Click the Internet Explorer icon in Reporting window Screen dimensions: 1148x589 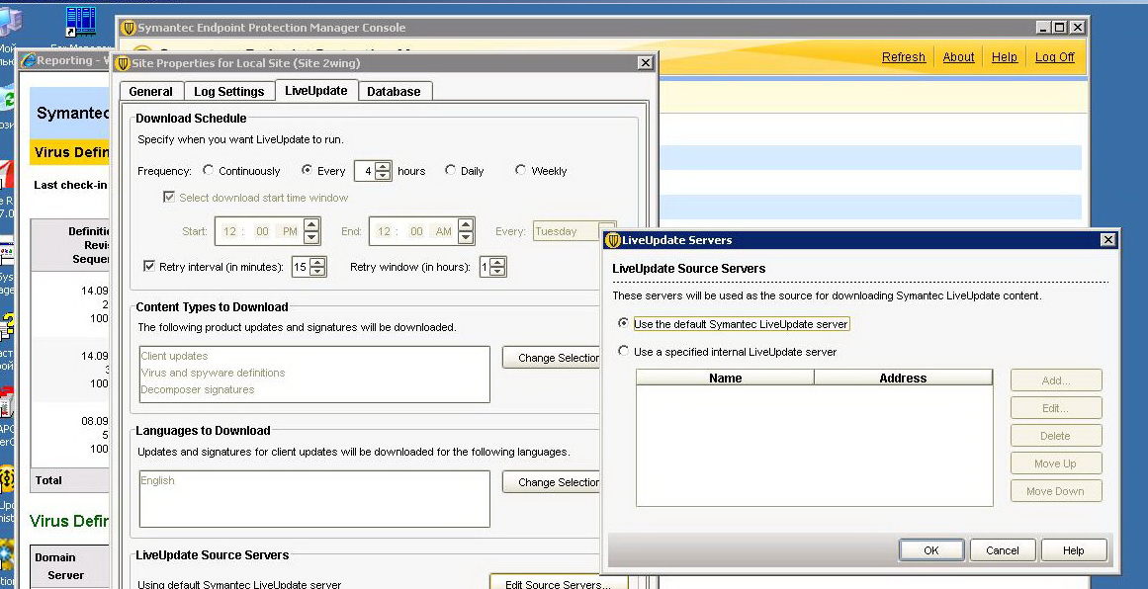pos(28,61)
